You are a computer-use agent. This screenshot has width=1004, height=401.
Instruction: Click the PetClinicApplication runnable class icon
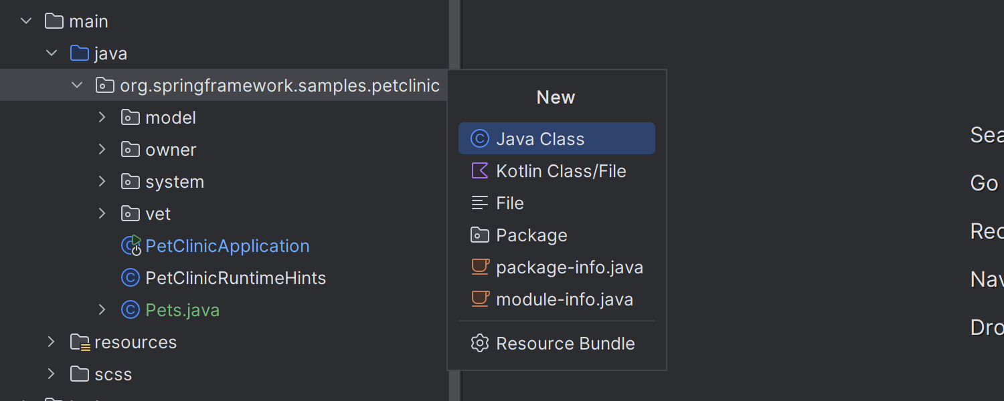coord(131,245)
